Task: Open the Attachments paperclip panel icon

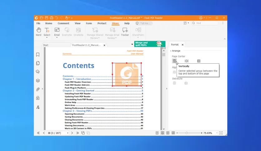Action: [38, 89]
